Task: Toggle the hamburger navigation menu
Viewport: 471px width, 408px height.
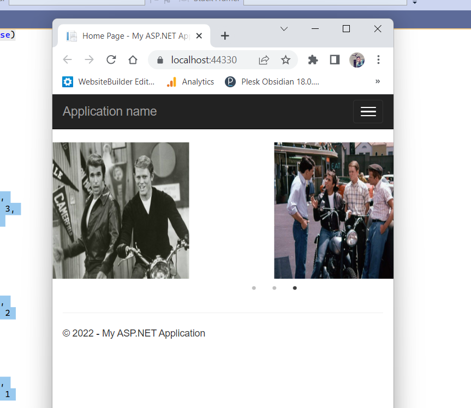Action: 368,111
